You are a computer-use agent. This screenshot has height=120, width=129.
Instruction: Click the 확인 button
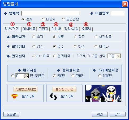[x=100, y=114]
